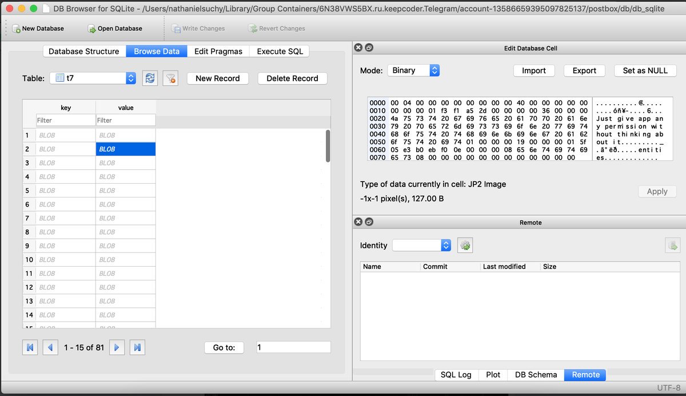The width and height of the screenshot is (686, 396).
Task: Open the Execute SQL tab
Action: pos(280,52)
